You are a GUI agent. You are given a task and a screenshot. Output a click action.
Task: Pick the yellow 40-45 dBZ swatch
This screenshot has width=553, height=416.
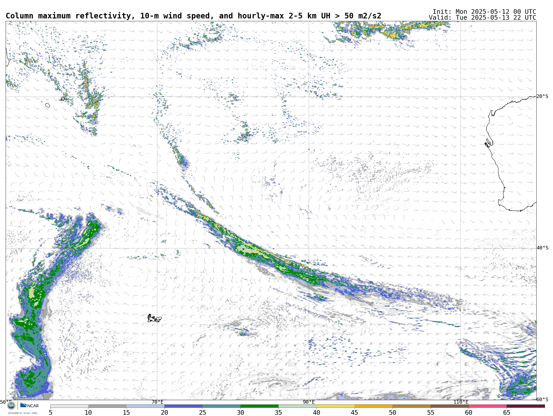click(x=335, y=406)
